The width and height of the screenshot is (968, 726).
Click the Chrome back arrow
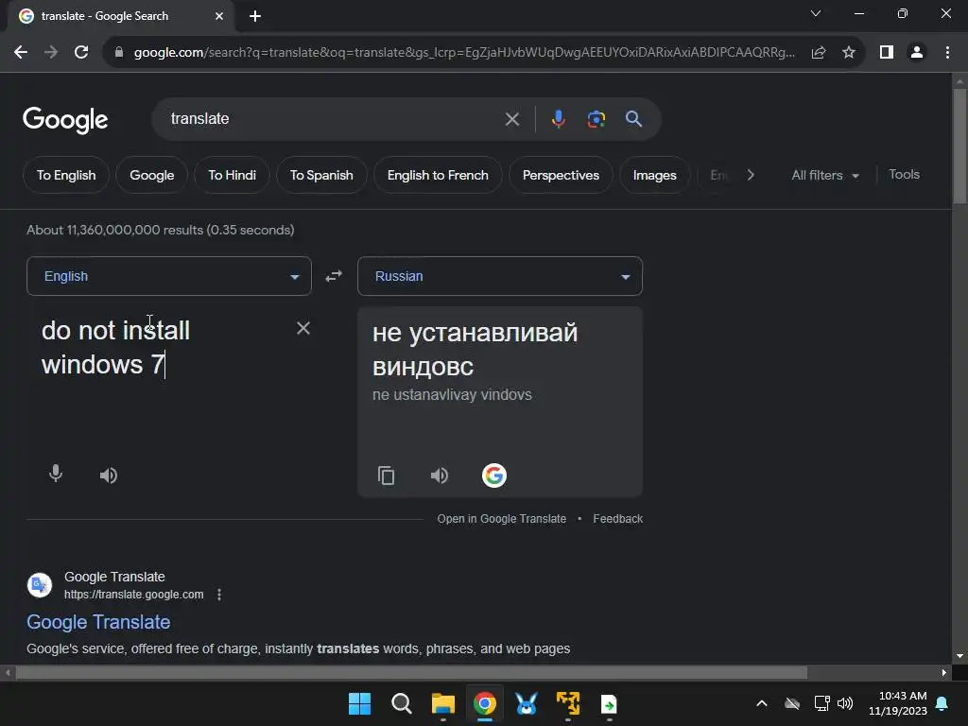[21, 53]
